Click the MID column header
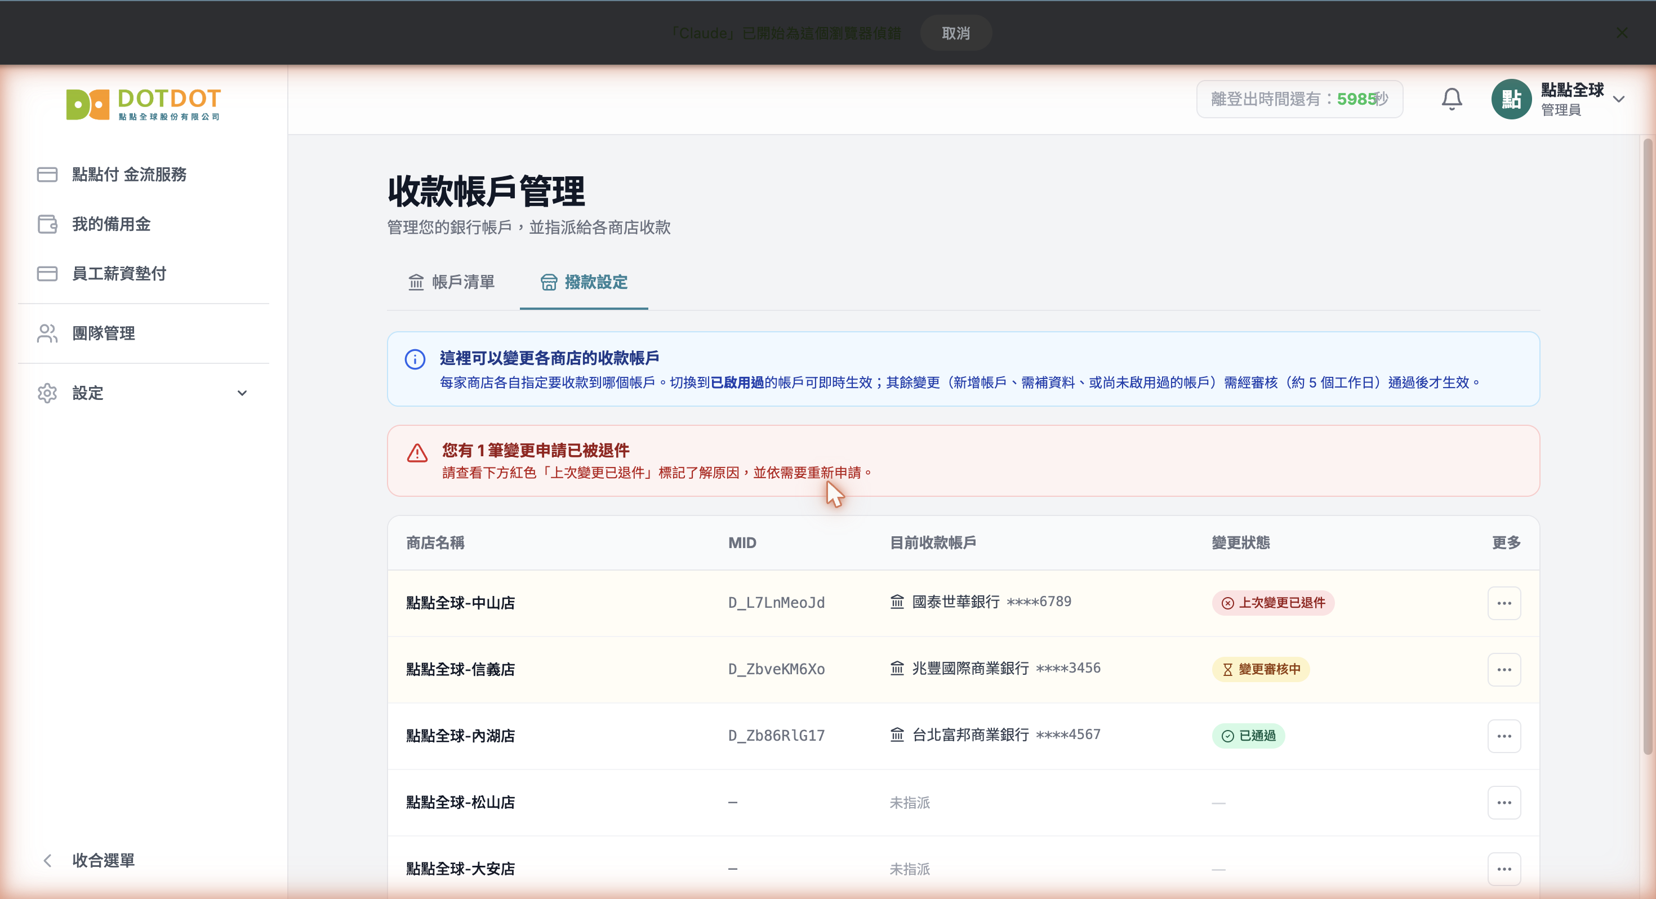This screenshot has width=1656, height=899. pyautogui.click(x=742, y=543)
